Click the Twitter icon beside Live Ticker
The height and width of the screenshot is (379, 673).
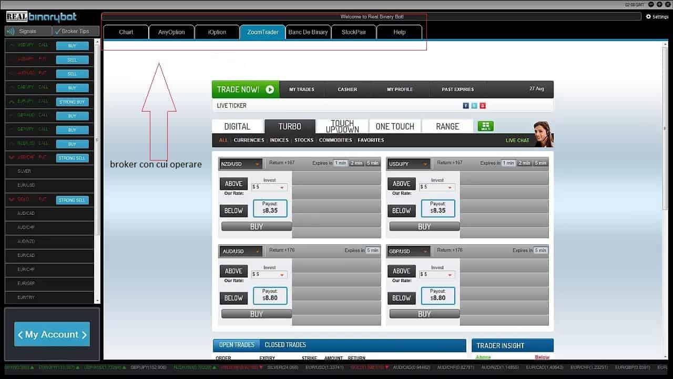[x=474, y=106]
